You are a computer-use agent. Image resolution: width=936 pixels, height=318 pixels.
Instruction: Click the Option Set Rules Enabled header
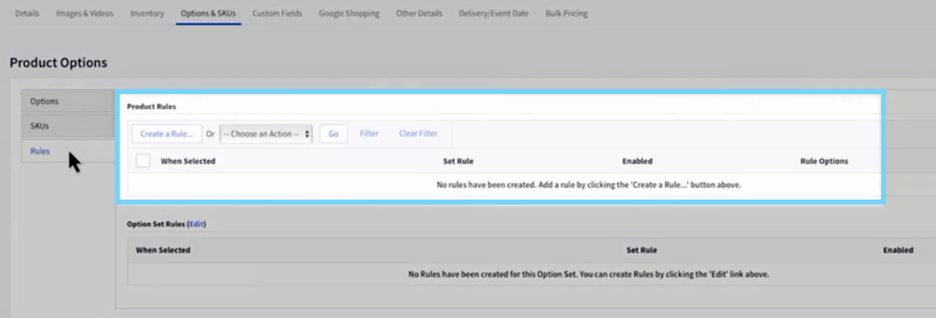[x=898, y=250]
